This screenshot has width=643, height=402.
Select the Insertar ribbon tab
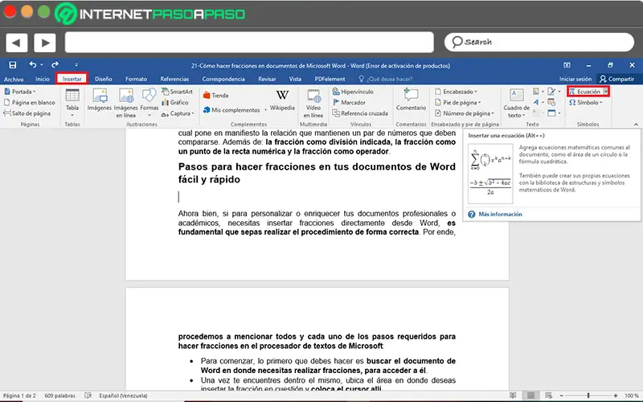pos(72,79)
